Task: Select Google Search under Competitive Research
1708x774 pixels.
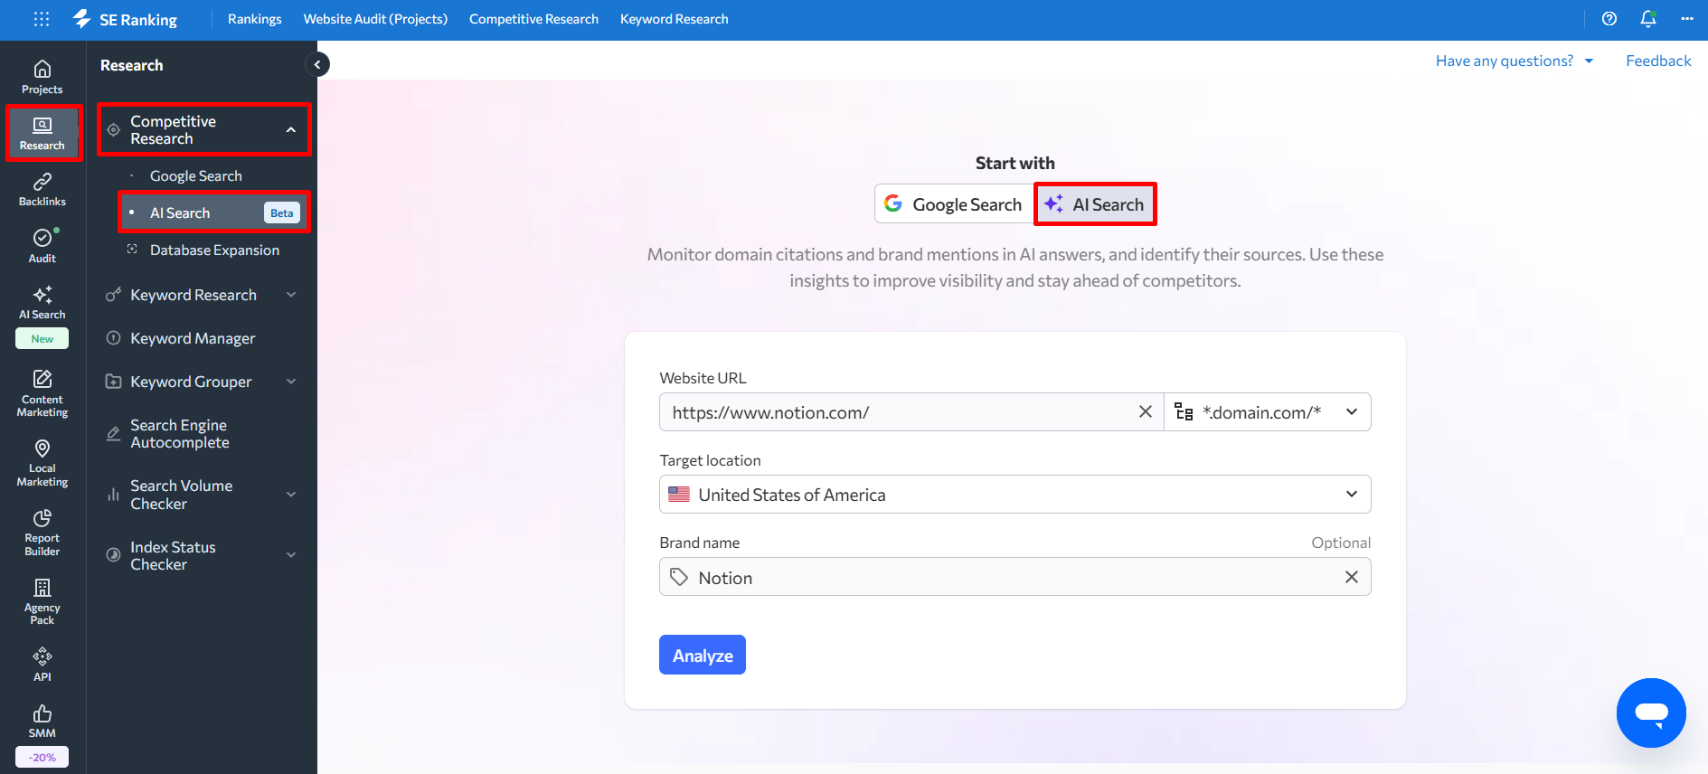Action: coord(196,175)
